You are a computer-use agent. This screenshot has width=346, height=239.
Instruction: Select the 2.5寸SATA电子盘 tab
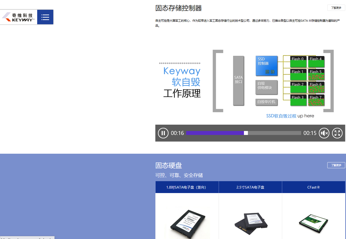pyautogui.click(x=250, y=187)
